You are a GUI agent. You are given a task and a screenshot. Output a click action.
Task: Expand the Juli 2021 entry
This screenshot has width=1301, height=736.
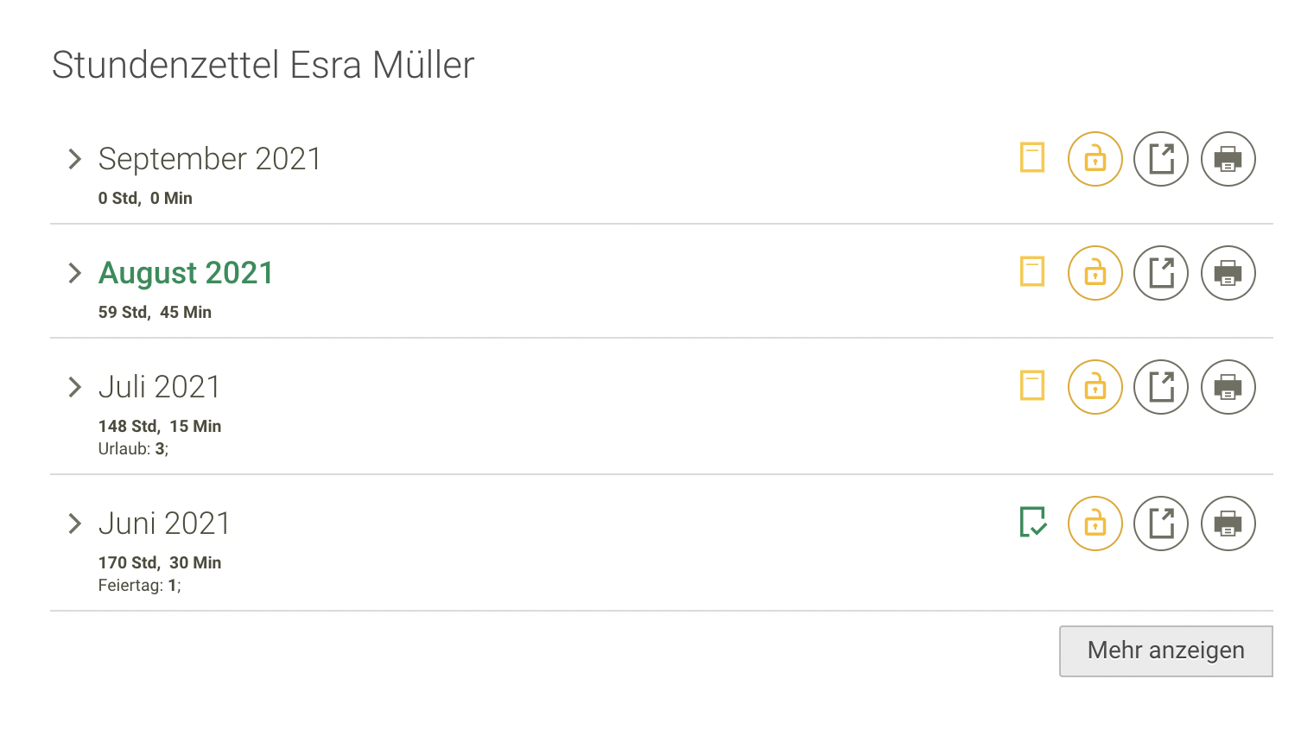[73, 386]
